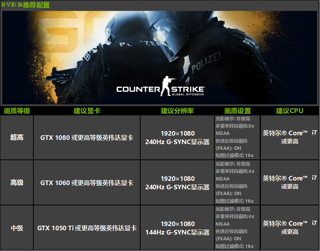This screenshot has height=251, width=320.
Task: Click (FXAA): ON in the 超高 row
Action: [228, 148]
